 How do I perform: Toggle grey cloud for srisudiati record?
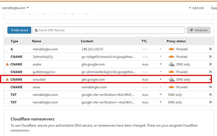tap(171, 80)
